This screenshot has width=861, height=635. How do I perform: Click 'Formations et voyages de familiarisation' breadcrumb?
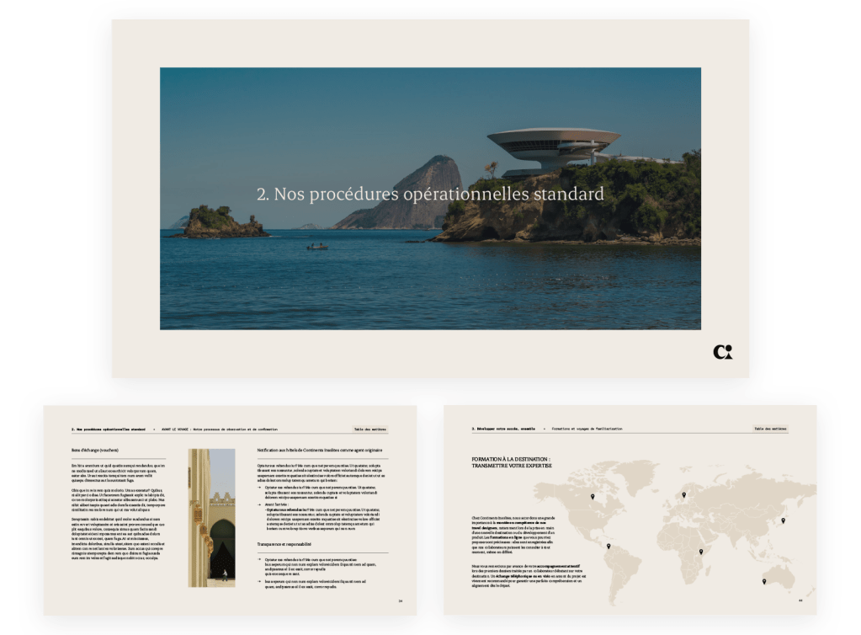pyautogui.click(x=587, y=429)
